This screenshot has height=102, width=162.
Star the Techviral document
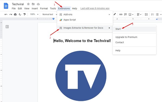point(28,4)
